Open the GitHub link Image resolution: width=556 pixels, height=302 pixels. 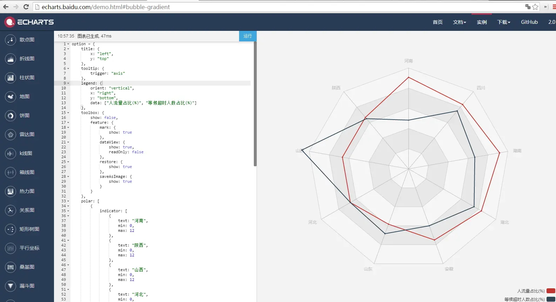529,22
